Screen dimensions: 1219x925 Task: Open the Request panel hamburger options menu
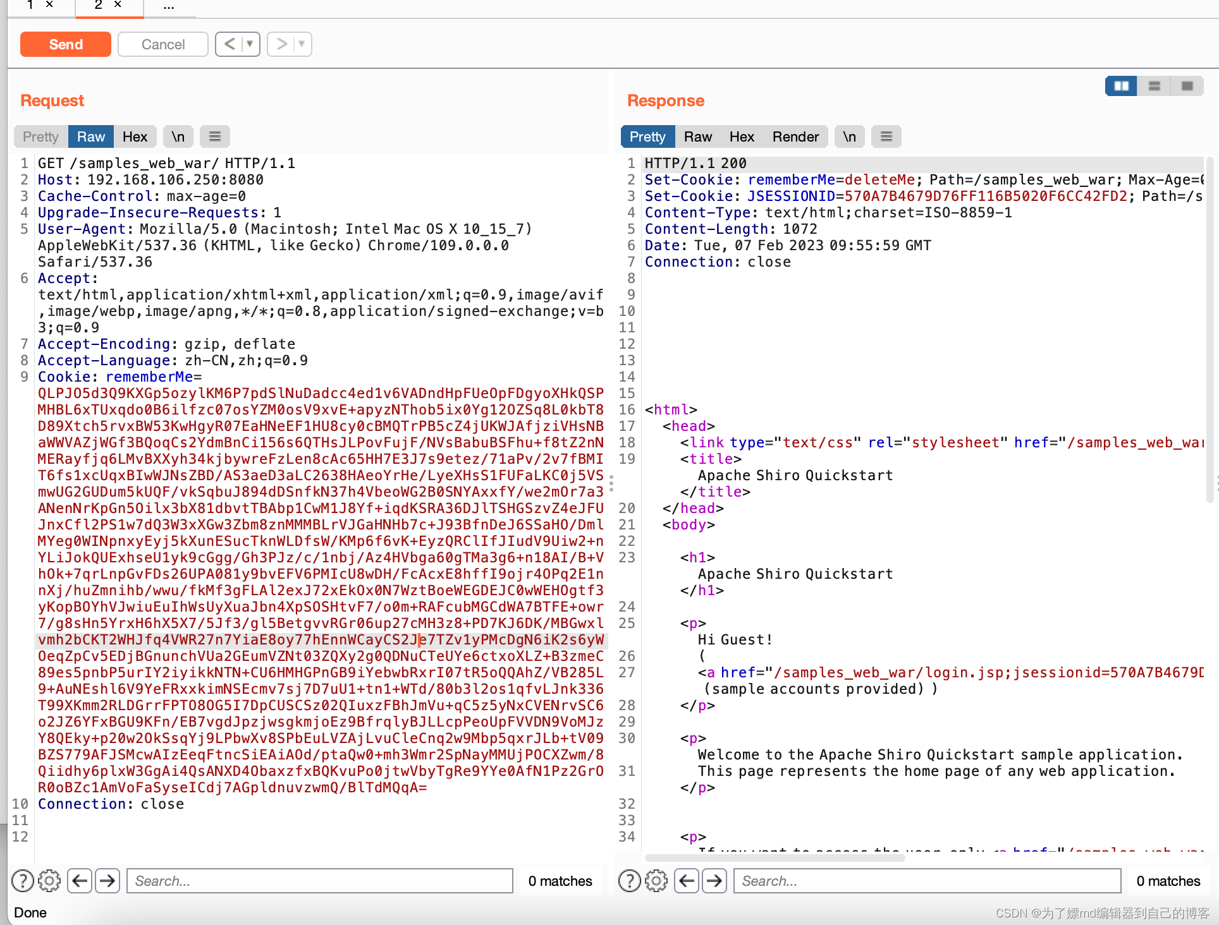coord(215,136)
